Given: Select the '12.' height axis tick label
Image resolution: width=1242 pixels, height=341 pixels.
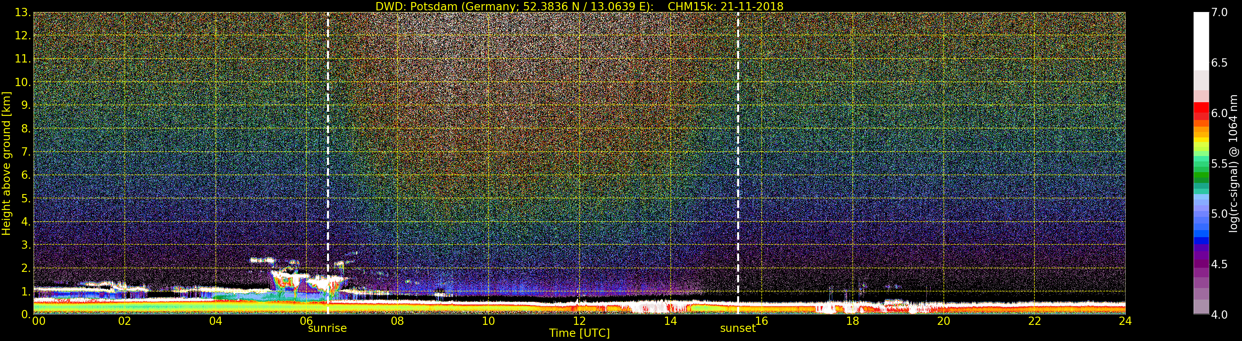Looking at the screenshot, I should coord(23,36).
